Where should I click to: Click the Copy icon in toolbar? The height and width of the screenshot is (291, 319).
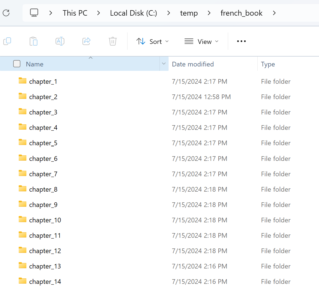(7, 41)
